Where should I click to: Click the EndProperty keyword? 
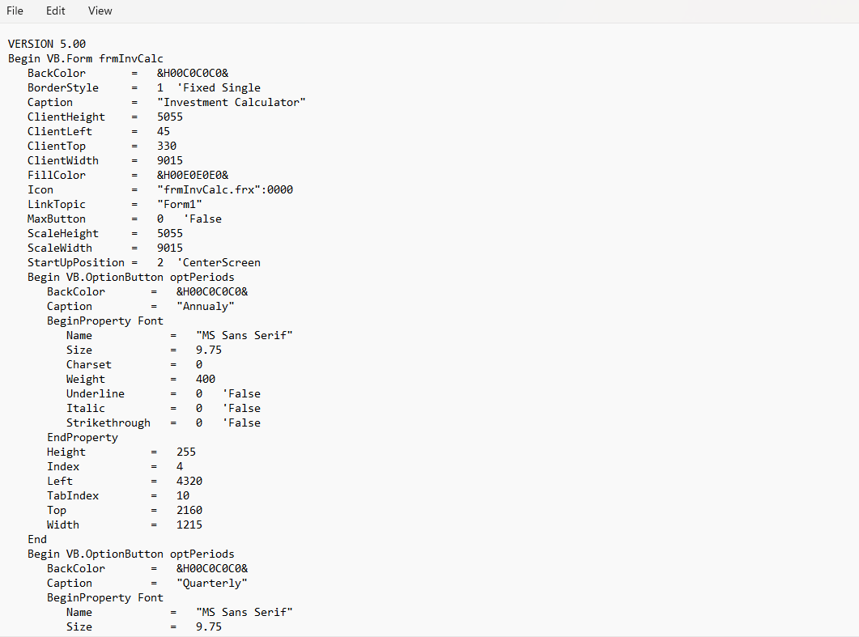tap(83, 437)
